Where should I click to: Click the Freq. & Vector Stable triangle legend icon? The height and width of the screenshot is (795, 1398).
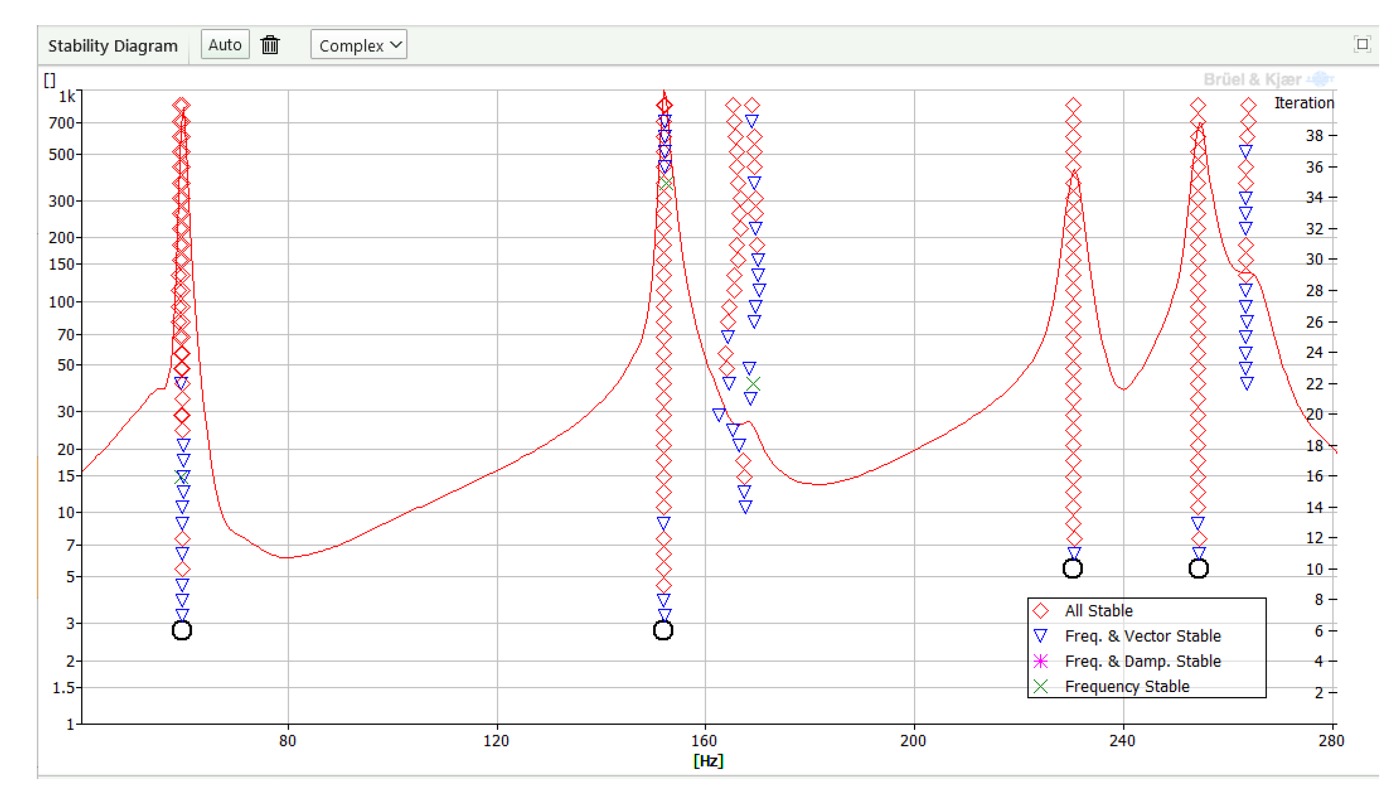coord(1041,635)
